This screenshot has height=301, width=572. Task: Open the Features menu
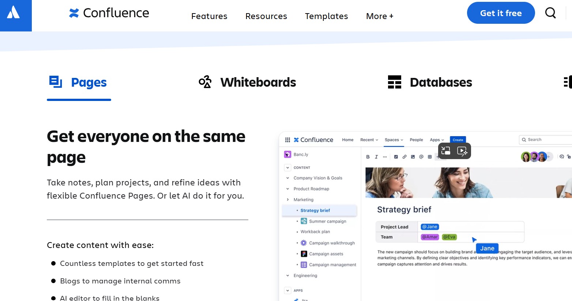[209, 16]
